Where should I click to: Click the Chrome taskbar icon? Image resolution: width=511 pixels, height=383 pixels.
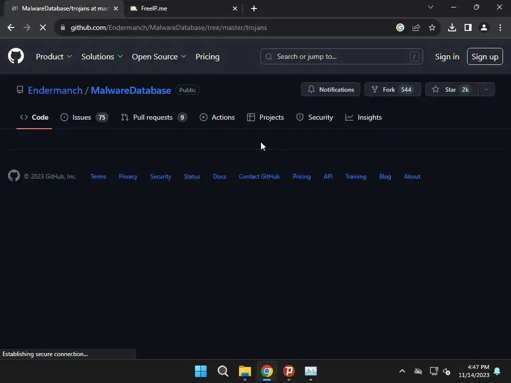click(x=267, y=371)
